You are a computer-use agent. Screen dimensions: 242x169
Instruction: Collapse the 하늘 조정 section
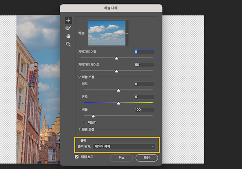point(79,77)
